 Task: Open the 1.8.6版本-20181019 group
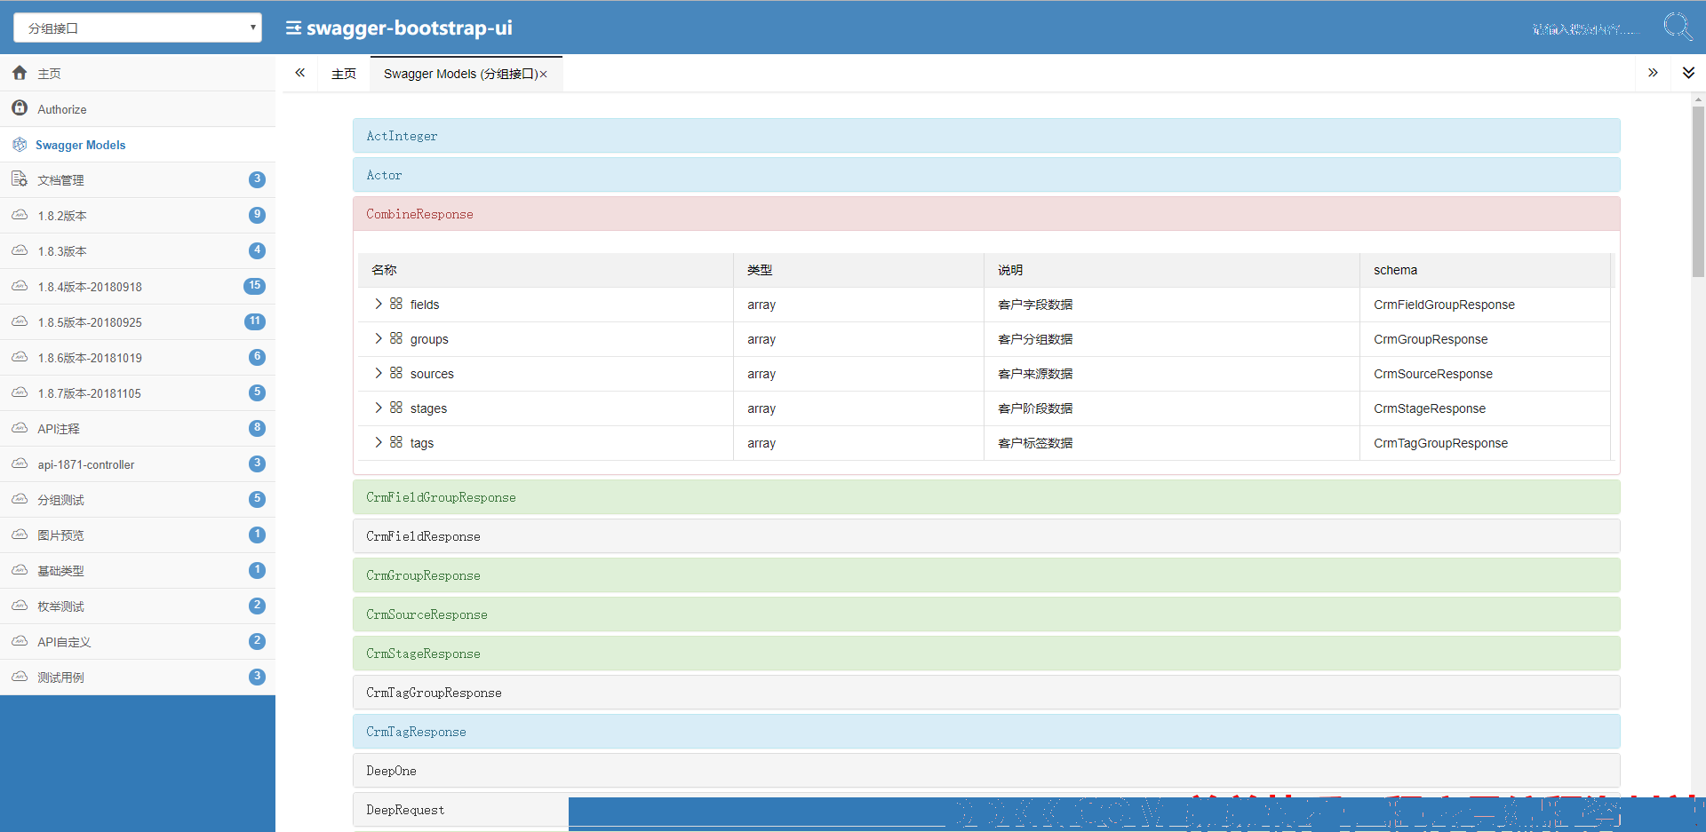point(138,357)
